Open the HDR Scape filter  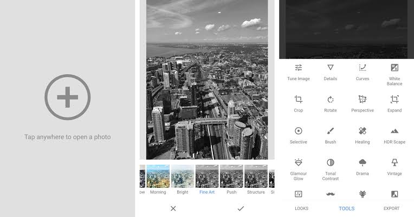(394, 134)
